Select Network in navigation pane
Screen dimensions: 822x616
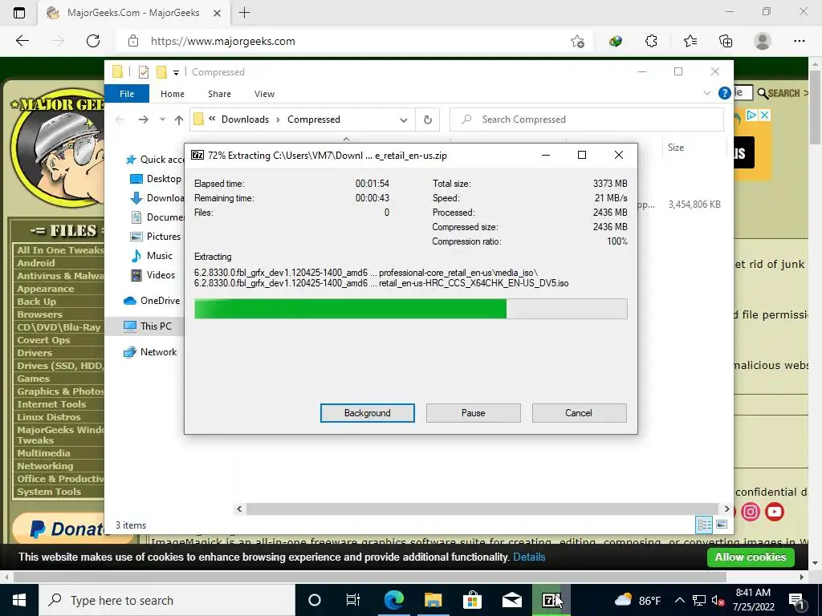click(150, 352)
